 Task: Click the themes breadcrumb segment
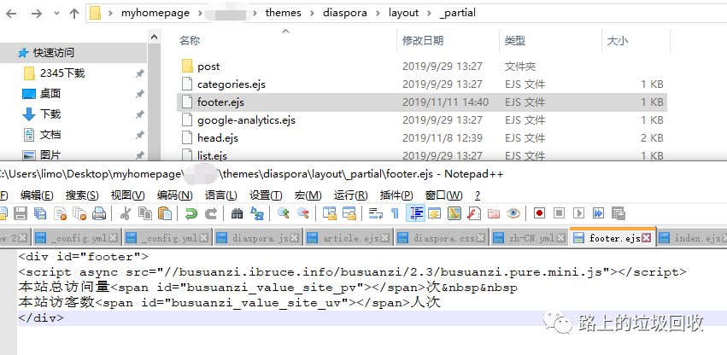coord(283,13)
